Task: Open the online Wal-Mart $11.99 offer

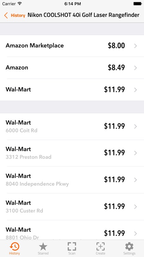Action: click(x=72, y=90)
